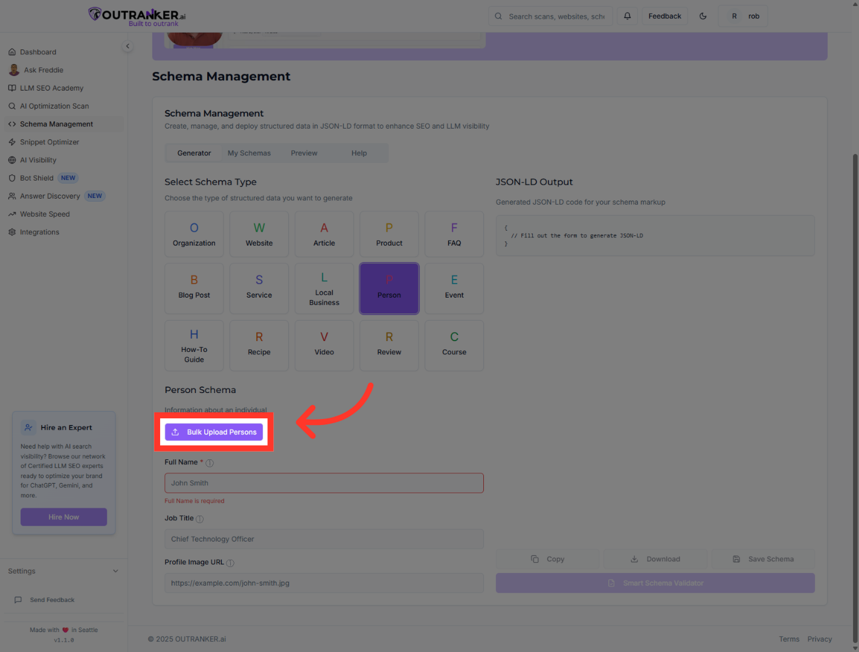
Task: Select the Local Business schema type
Action: [324, 288]
